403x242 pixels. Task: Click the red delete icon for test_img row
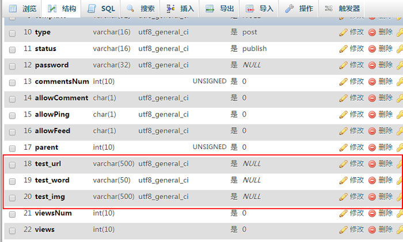pyautogui.click(x=372, y=197)
